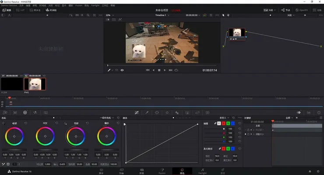The width and height of the screenshot is (324, 175).
Task: Select the cat PNG clip thumbnail
Action: tap(35, 83)
